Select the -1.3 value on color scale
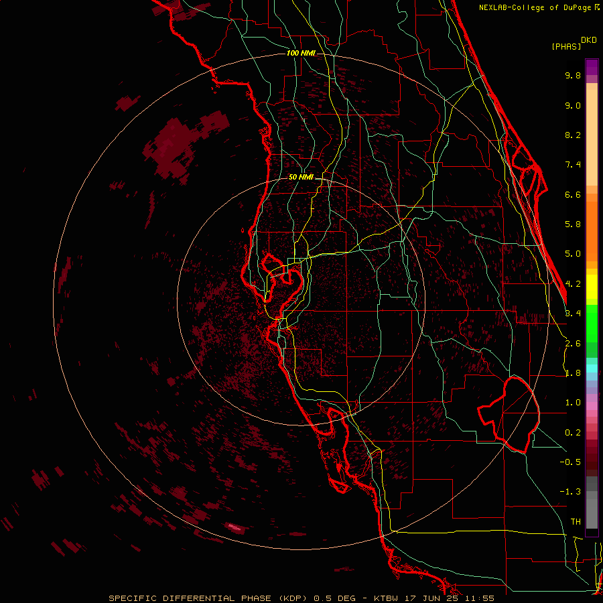Screen dimensions: 603x603 (570, 492)
